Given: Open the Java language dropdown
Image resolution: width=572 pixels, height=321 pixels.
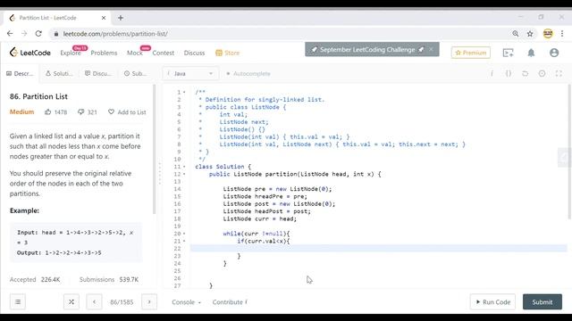Looking at the screenshot, I should click(190, 73).
